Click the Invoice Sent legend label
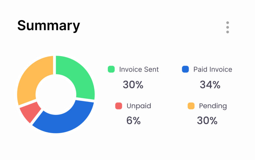The width and height of the screenshot is (255, 160). coord(139,69)
